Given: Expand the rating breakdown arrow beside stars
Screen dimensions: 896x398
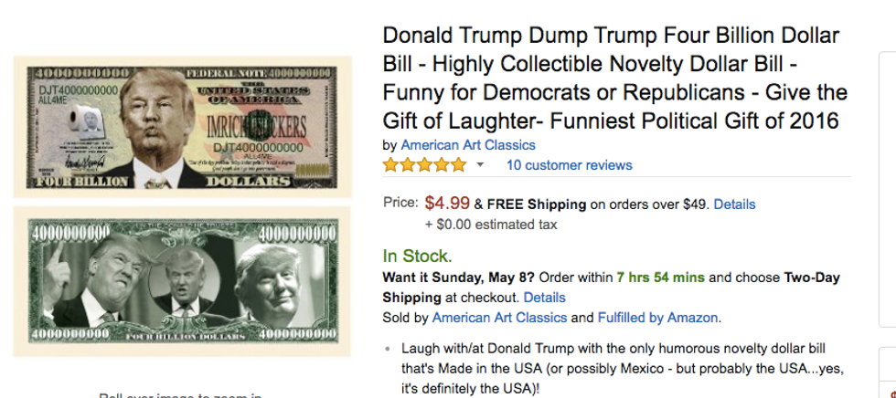Looking at the screenshot, I should tap(480, 165).
